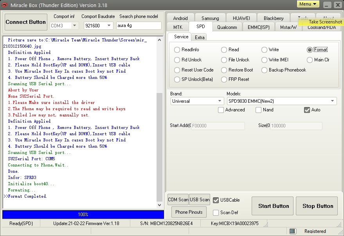Click the log scroll up arrow
Screen dimensions: 344x236
click(160, 40)
